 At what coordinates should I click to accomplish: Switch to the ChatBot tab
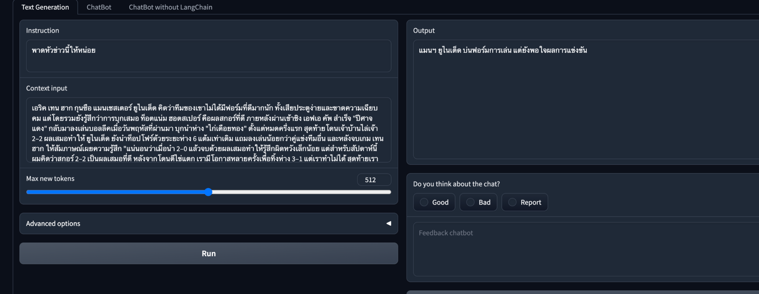click(x=99, y=7)
